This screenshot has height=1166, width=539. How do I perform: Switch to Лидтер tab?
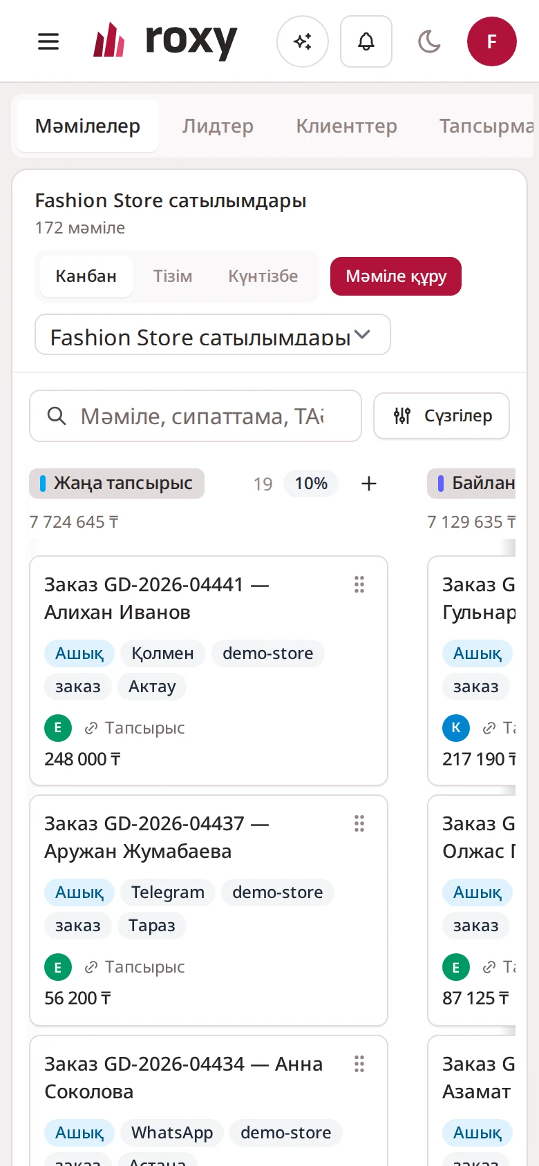coord(218,126)
